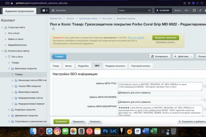
Task: Click the Выйти logout link
Action: coord(178,11)
